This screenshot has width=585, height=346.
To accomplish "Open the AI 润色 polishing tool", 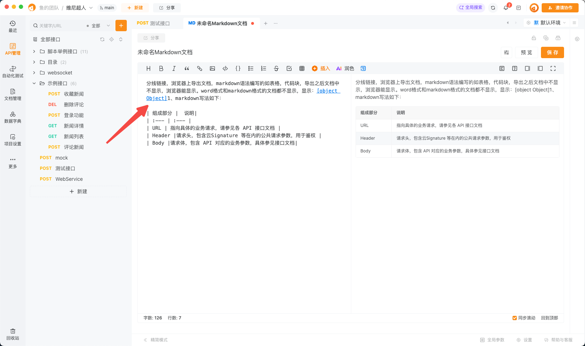I will pyautogui.click(x=345, y=68).
